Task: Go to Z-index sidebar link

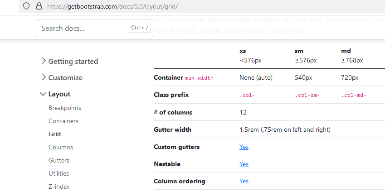Action: pyautogui.click(x=59, y=186)
